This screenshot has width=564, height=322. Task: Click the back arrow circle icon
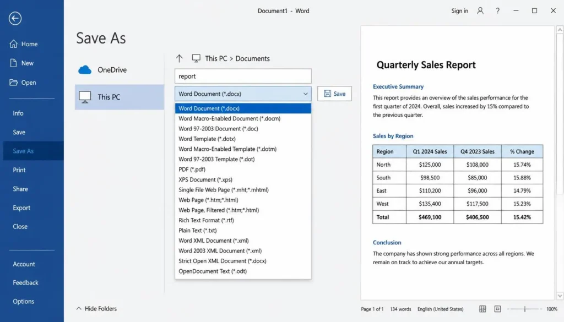pos(15,18)
